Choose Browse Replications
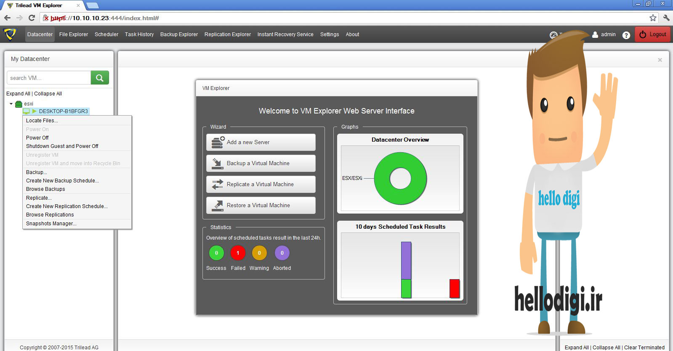Viewport: 673px width, 351px height. (x=77, y=215)
